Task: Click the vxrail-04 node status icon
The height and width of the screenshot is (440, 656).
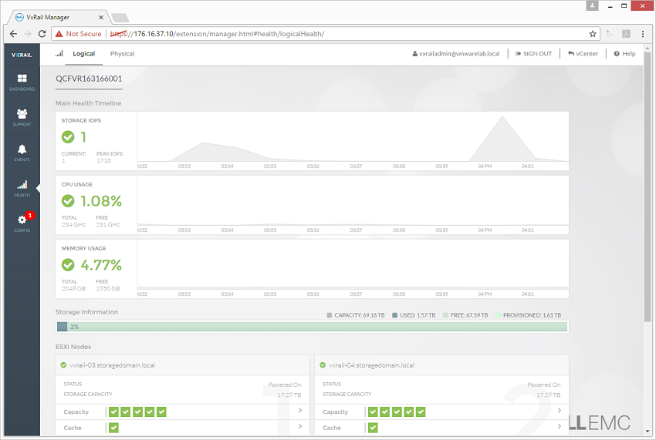Action: coord(323,365)
